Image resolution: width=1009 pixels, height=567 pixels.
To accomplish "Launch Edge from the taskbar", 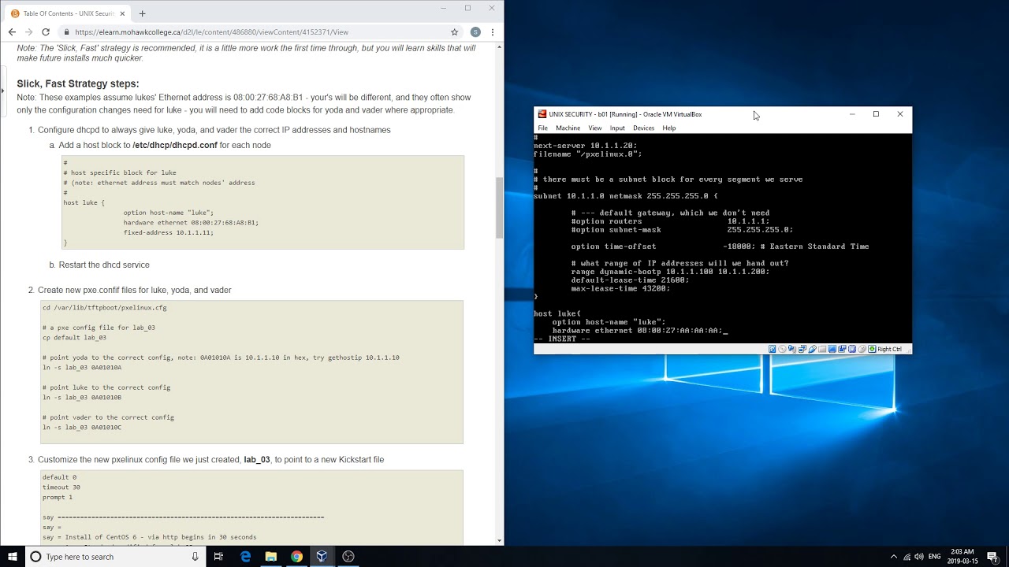I will [x=245, y=557].
